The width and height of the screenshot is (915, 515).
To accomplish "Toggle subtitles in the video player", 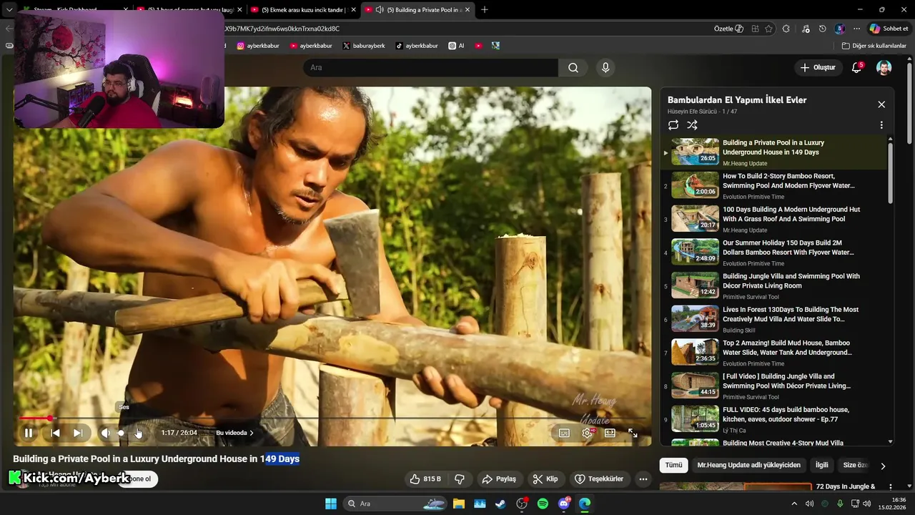I will click(x=564, y=433).
